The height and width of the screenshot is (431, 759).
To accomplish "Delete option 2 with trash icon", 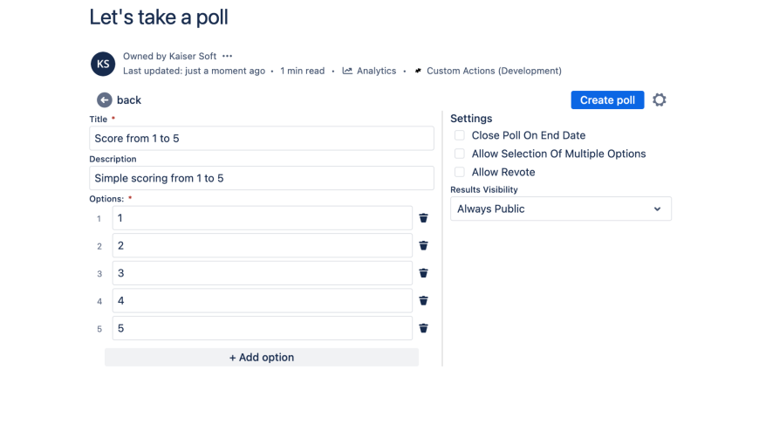I will coord(423,246).
